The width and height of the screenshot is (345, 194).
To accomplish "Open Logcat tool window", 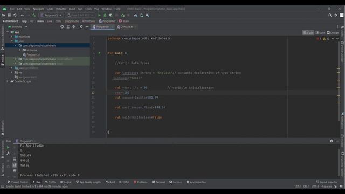I will tap(66, 182).
